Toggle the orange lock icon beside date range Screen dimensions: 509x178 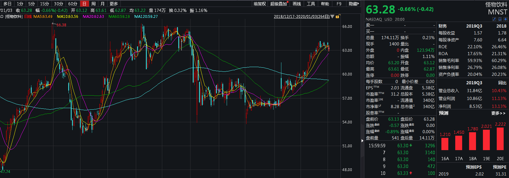point(337,17)
